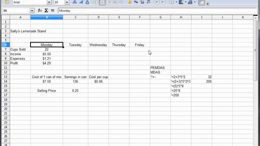This screenshot has width=260, height=146.
Task: Select column A header
Action: click(x=20, y=17)
